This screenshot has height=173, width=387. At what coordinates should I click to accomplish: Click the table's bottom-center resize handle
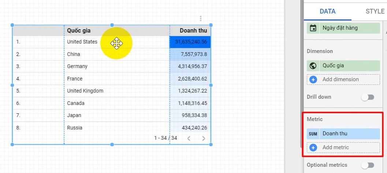112,144
